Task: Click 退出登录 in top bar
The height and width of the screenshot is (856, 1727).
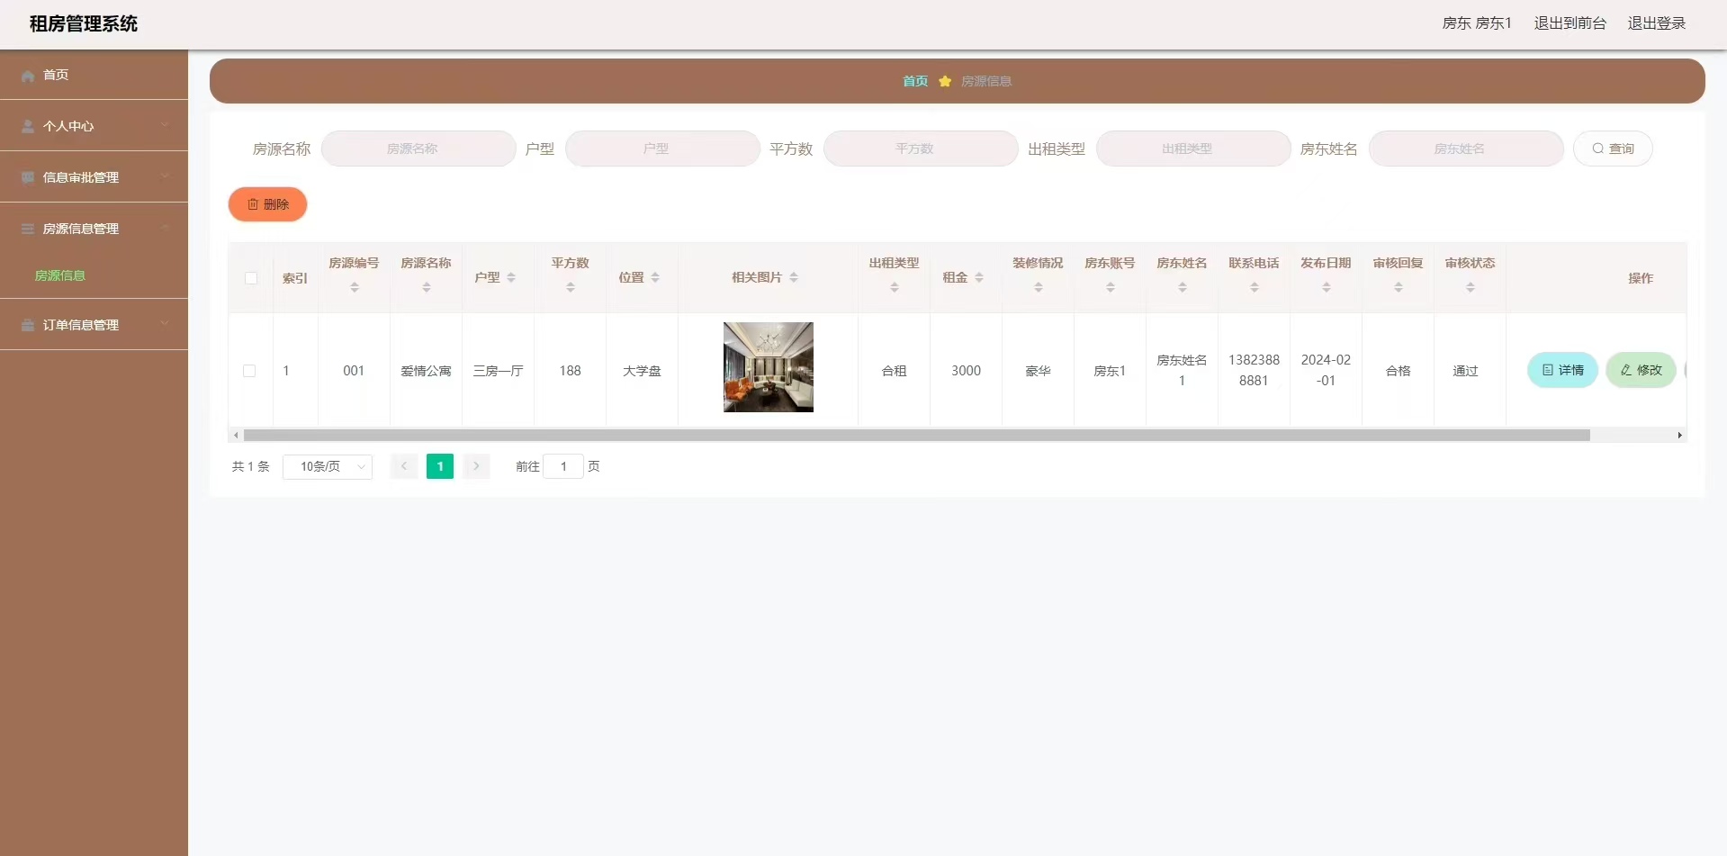Action: point(1657,23)
